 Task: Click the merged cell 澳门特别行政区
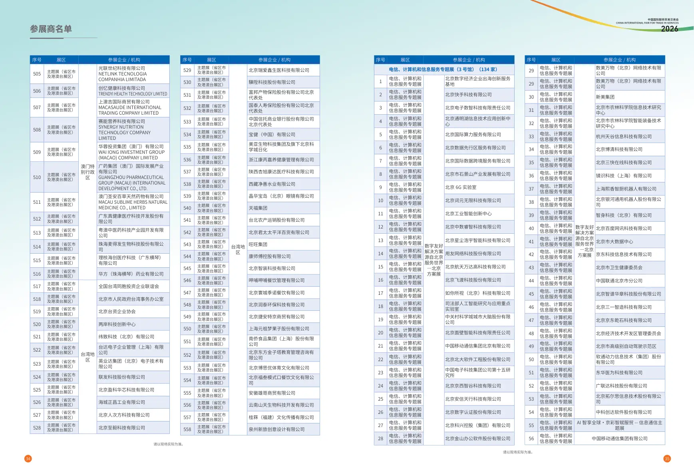pos(87,172)
